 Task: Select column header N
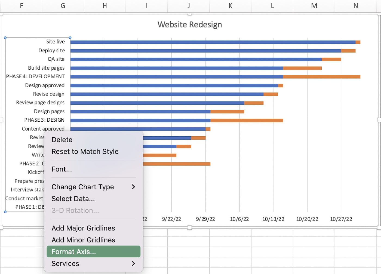coord(355,5)
